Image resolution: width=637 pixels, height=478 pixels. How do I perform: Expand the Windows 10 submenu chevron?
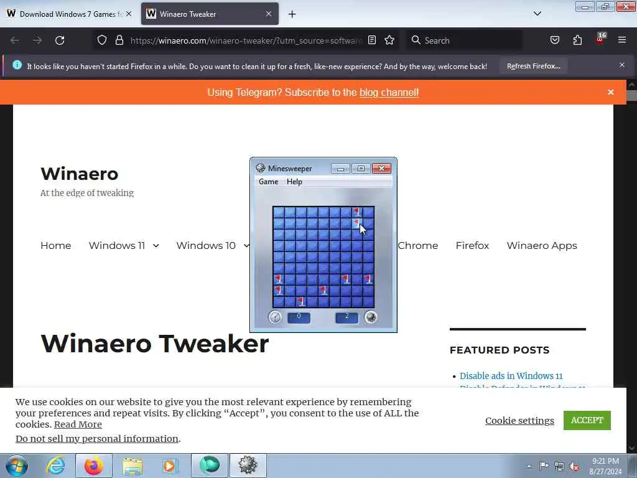pos(246,245)
